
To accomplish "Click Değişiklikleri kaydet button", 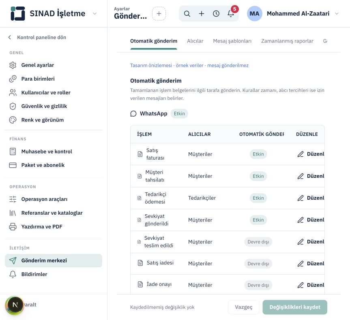I will pyautogui.click(x=295, y=307).
